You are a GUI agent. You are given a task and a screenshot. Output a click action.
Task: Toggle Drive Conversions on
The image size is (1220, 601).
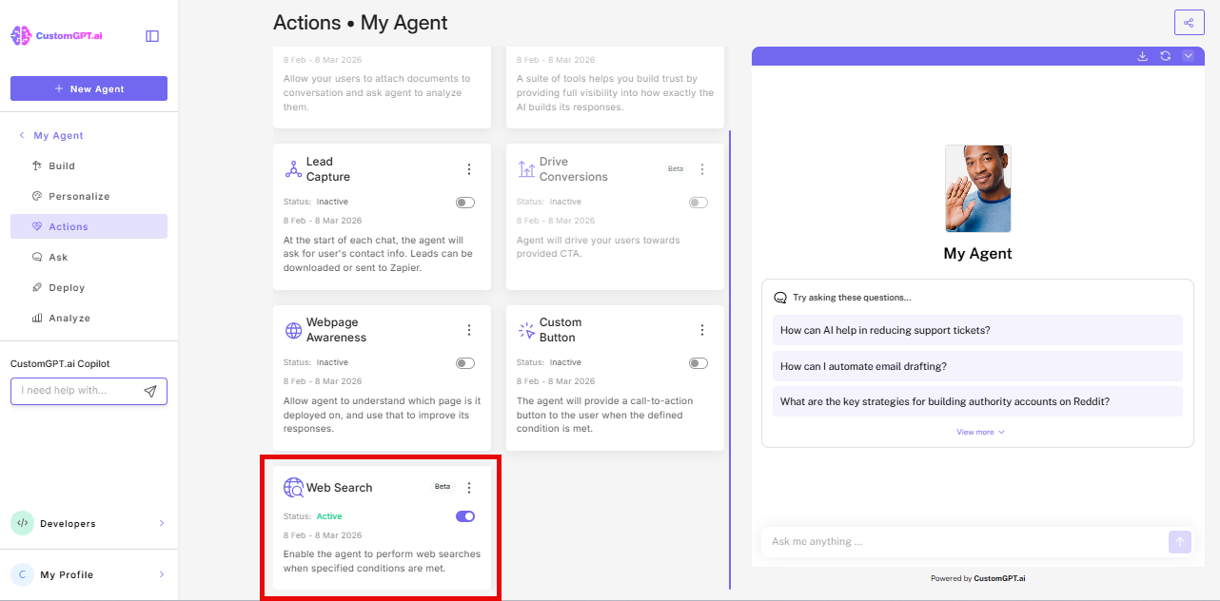point(698,202)
